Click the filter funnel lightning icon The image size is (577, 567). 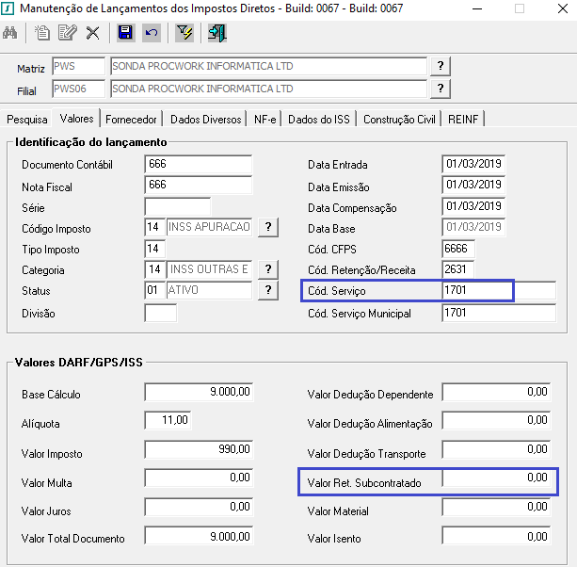pyautogui.click(x=184, y=33)
